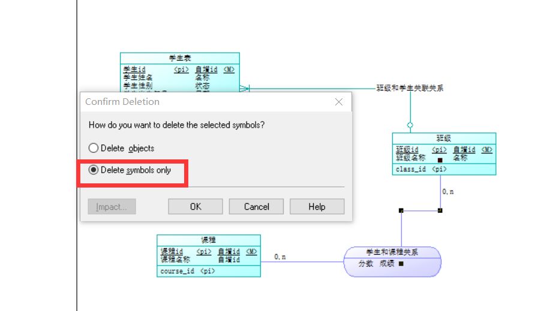Click the 0,n cardinality label near 课程
Screen dimensions: 550x311
pyautogui.click(x=279, y=257)
